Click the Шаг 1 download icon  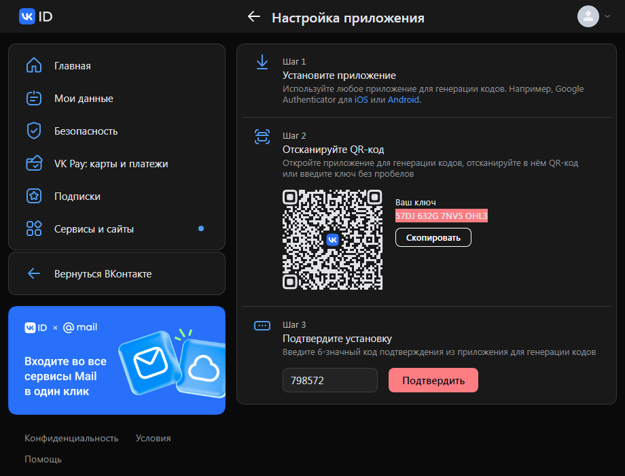(x=262, y=63)
